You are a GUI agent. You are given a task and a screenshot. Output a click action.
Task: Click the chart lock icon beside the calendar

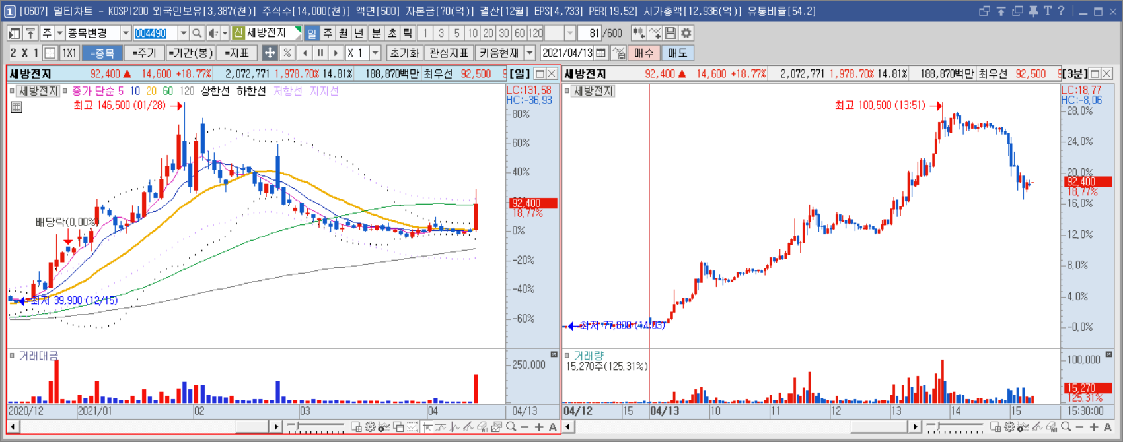[618, 53]
